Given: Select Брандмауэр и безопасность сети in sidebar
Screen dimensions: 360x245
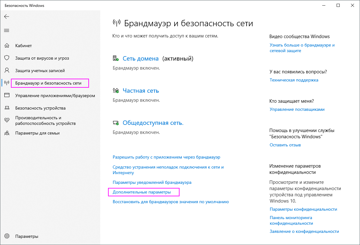Looking at the screenshot, I should (48, 83).
